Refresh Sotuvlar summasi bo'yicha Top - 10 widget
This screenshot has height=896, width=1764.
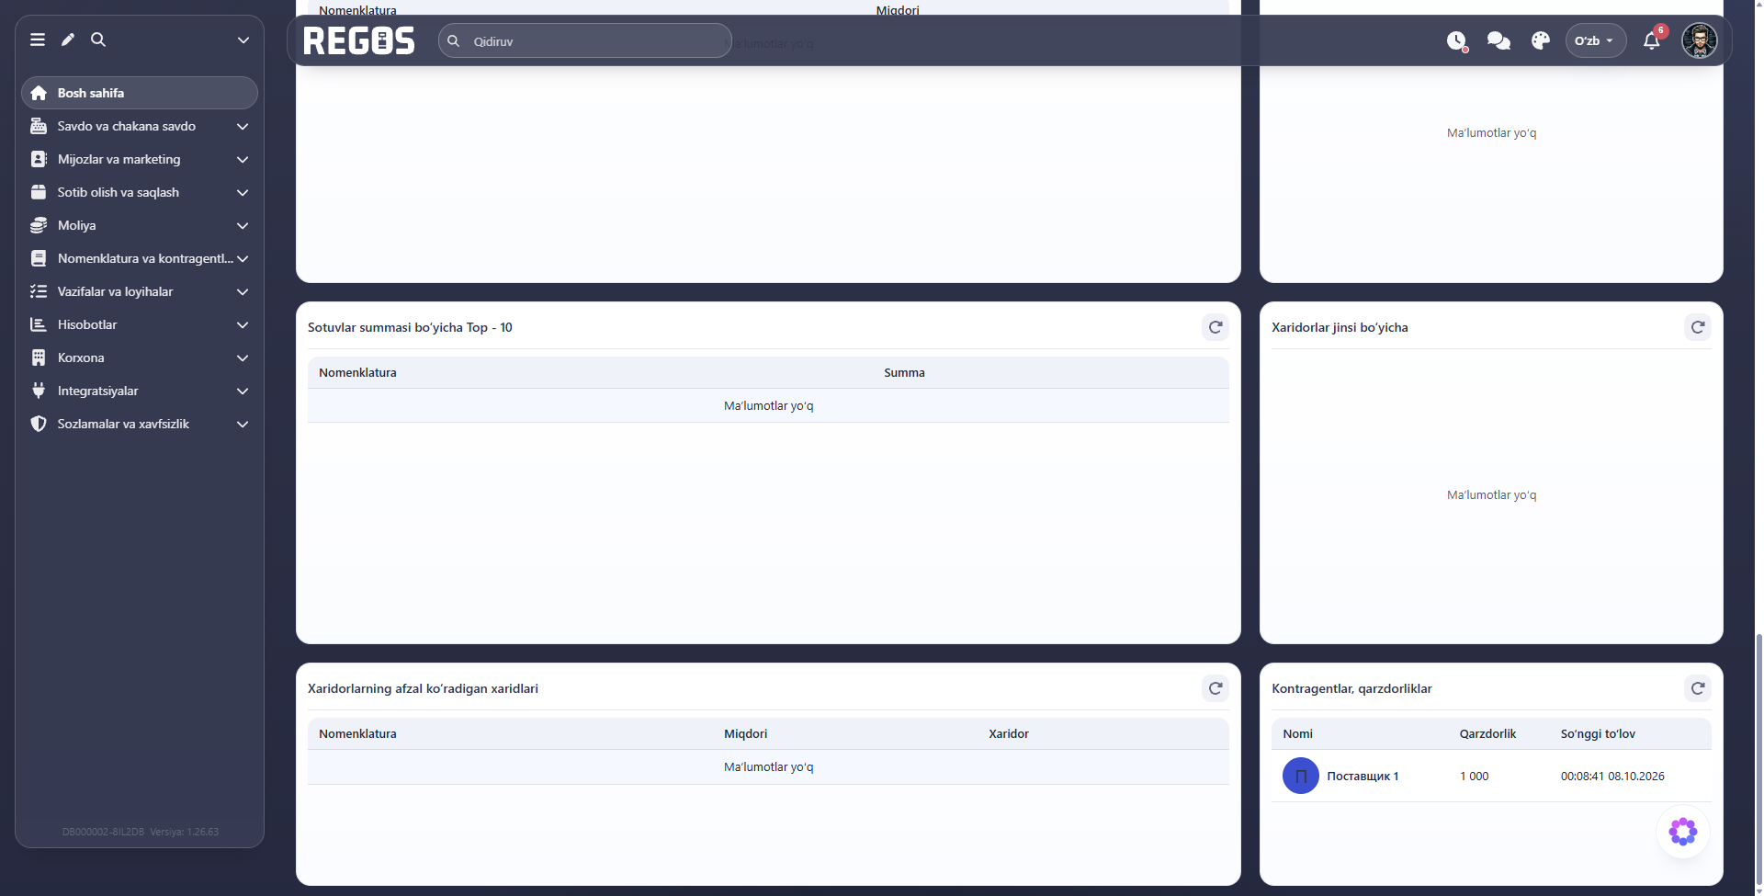pyautogui.click(x=1216, y=327)
